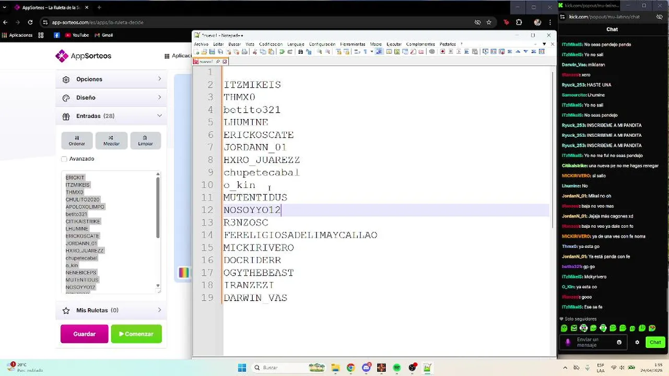Click the Kick chat settings gear

click(637, 343)
